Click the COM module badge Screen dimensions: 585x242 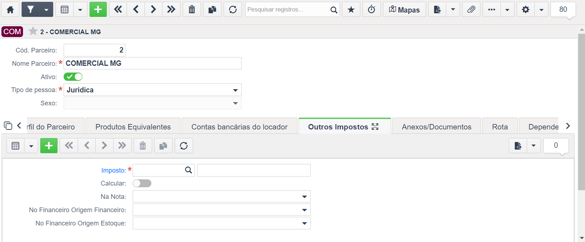point(12,32)
